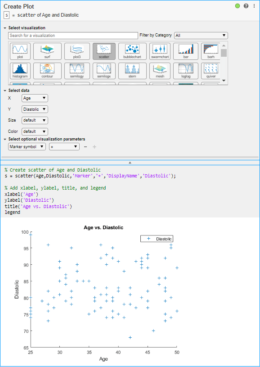Select the histogram visualization
Viewport: 260px width, 367px height.
(x=20, y=71)
